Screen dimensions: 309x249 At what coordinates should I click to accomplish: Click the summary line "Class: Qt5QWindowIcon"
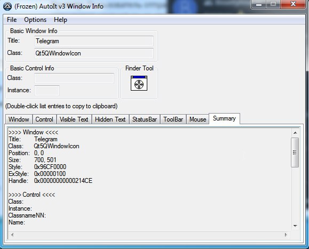[x=44, y=146]
